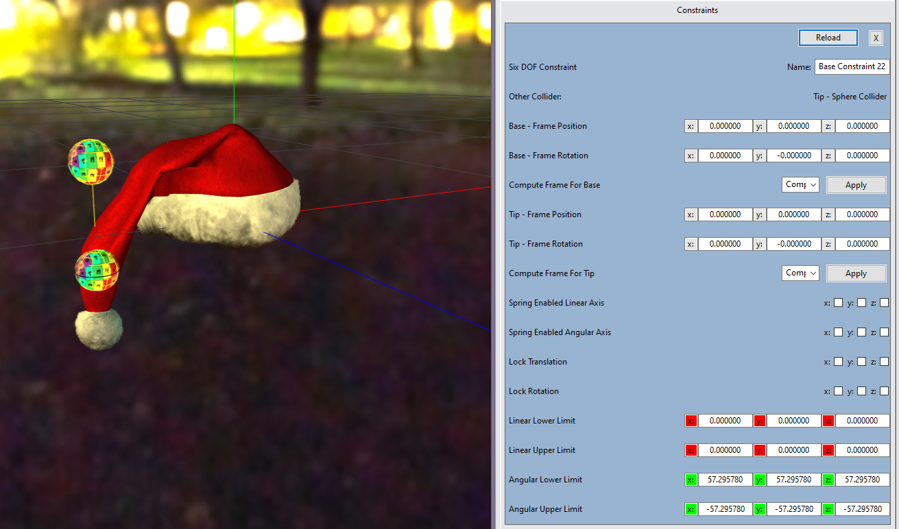Screen dimensions: 899x529
Task: Select the Base Frame Position x value field
Action: pyautogui.click(x=725, y=125)
